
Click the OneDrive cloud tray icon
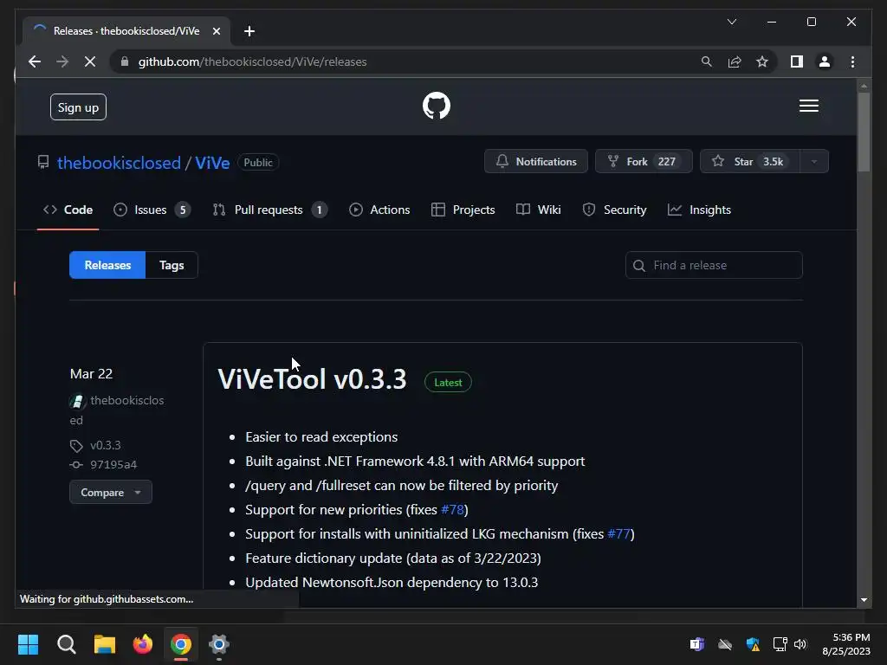click(x=725, y=644)
